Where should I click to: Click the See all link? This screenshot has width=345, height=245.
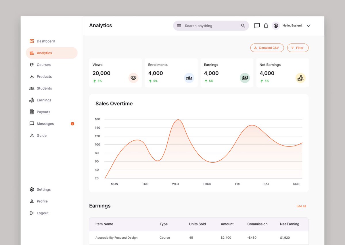pos(301,206)
